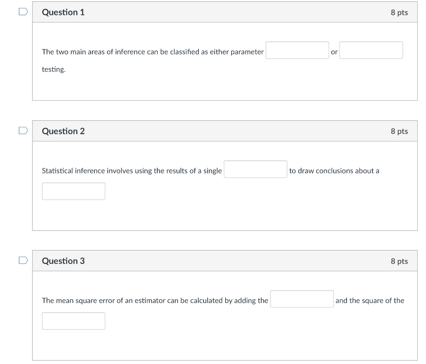426x364 pixels.
Task: Flag Question 1 using the bookmark icon
Action: [x=23, y=12]
